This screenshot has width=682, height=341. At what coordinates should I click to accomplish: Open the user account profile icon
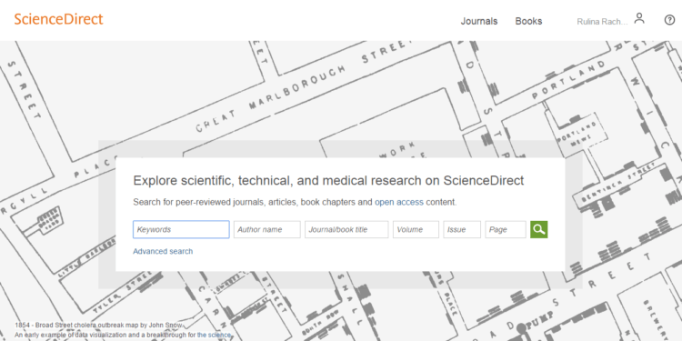[x=639, y=18]
